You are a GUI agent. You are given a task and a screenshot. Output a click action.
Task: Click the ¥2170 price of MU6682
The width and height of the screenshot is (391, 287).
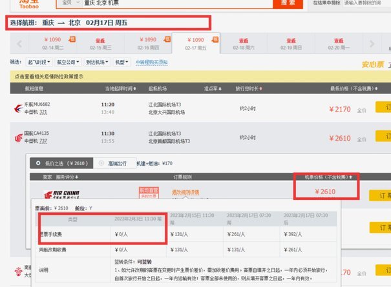(x=340, y=109)
